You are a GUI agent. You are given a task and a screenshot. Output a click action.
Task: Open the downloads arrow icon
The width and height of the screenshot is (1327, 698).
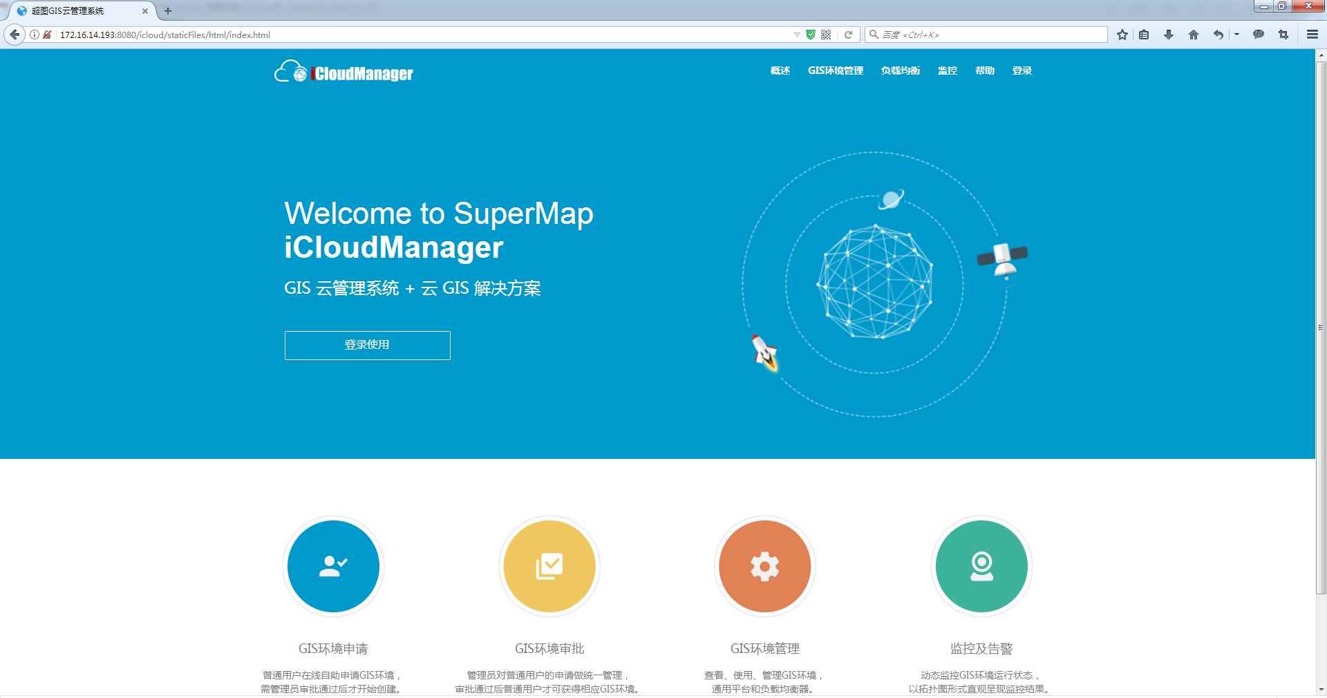(x=1169, y=35)
